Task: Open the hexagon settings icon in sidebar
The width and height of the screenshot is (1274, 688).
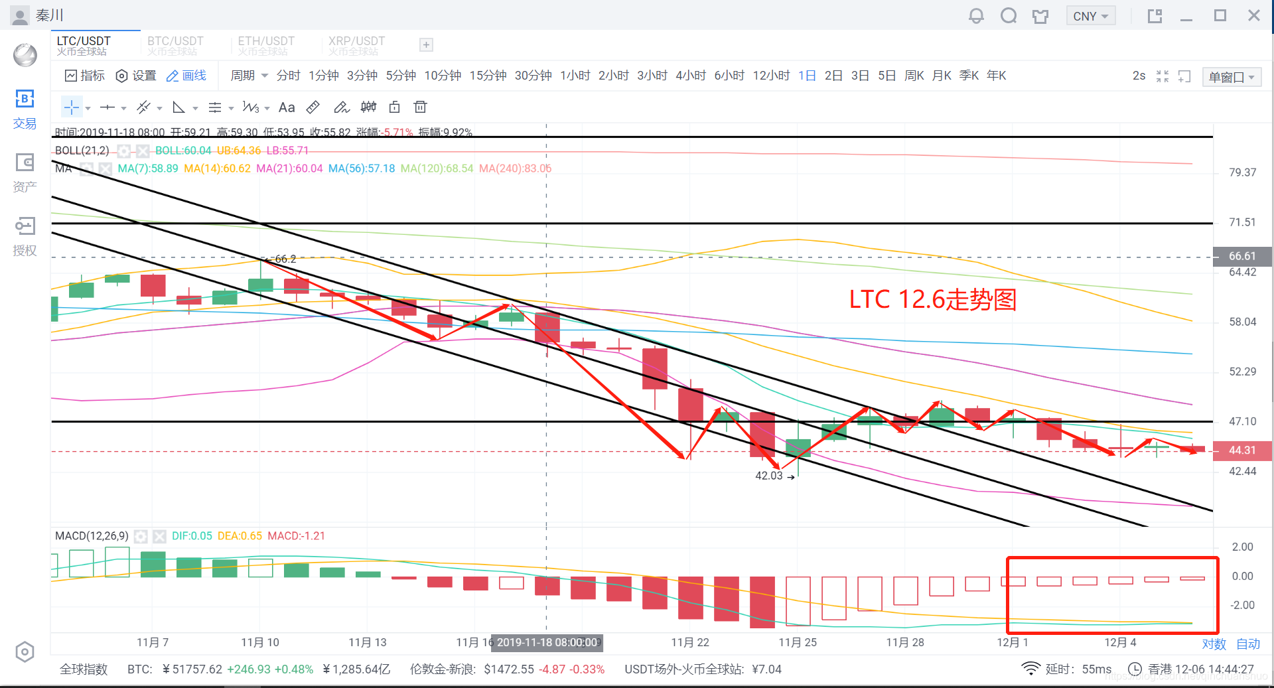Action: tap(25, 652)
